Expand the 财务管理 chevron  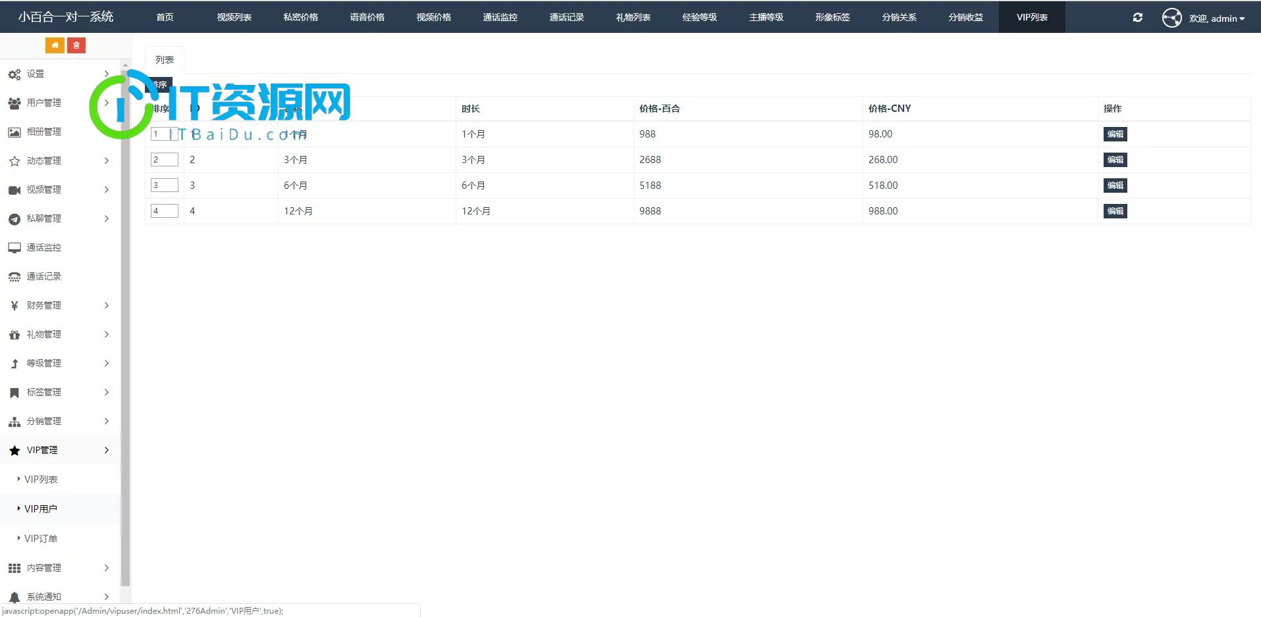pyautogui.click(x=107, y=305)
